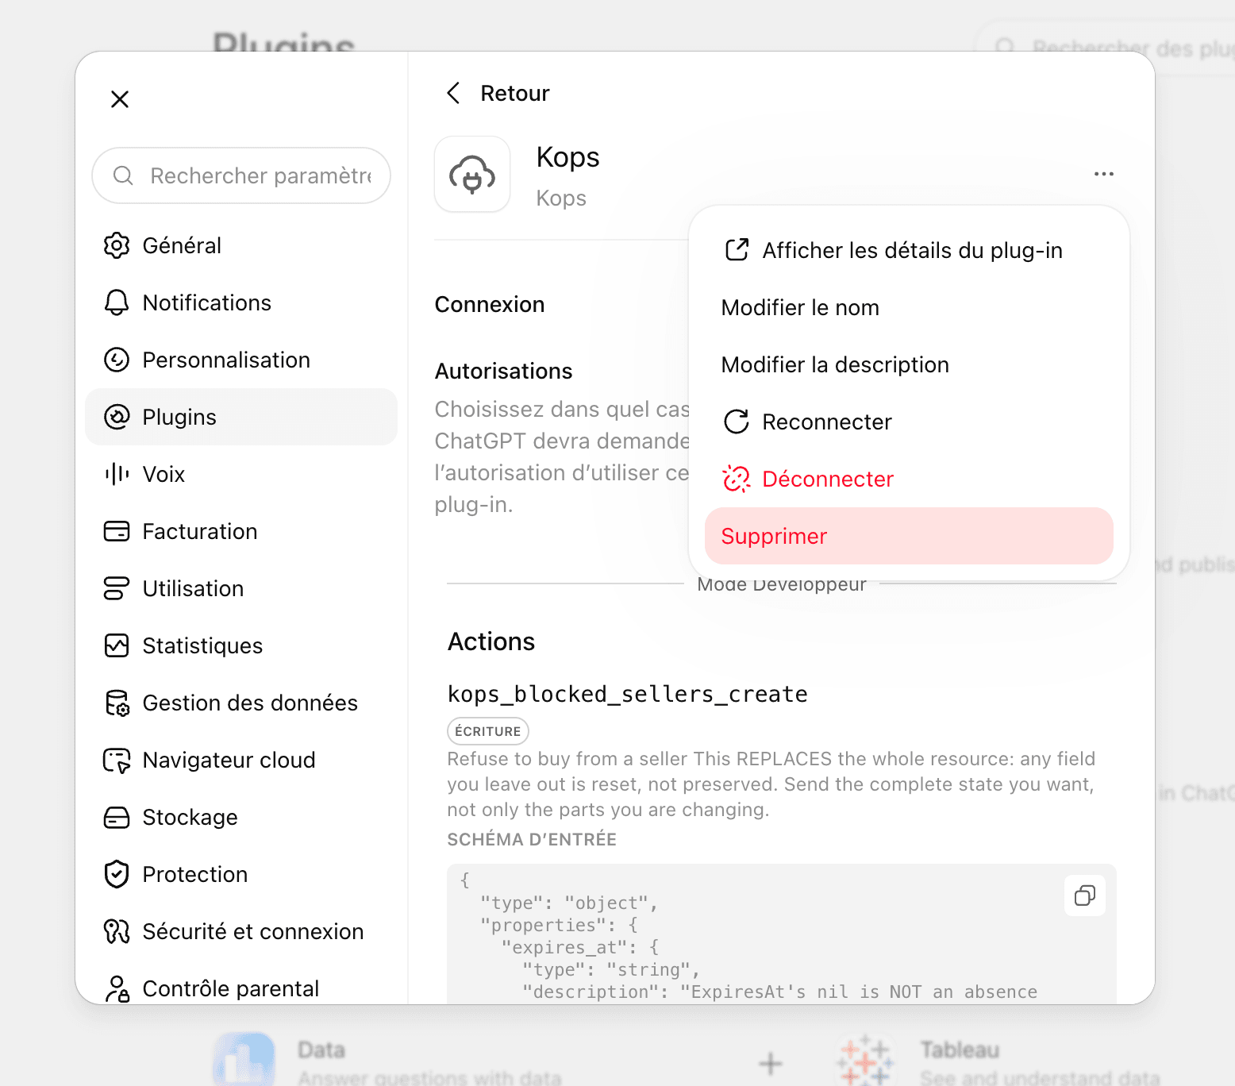1235x1086 pixels.
Task: Go back using the Retour chevron
Action: 453,93
